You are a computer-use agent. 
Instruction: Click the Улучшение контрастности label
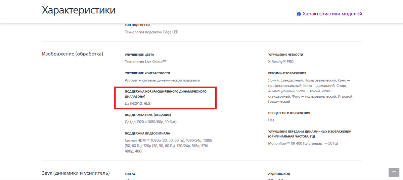pyautogui.click(x=147, y=73)
